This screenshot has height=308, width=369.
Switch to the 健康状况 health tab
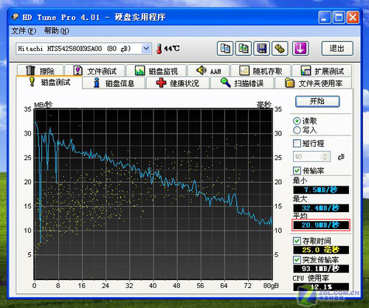(x=178, y=83)
